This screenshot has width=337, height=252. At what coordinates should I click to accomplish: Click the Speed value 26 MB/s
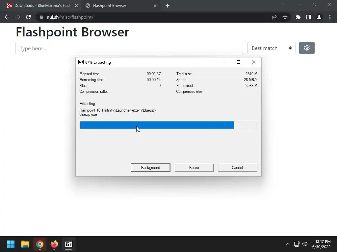250,80
